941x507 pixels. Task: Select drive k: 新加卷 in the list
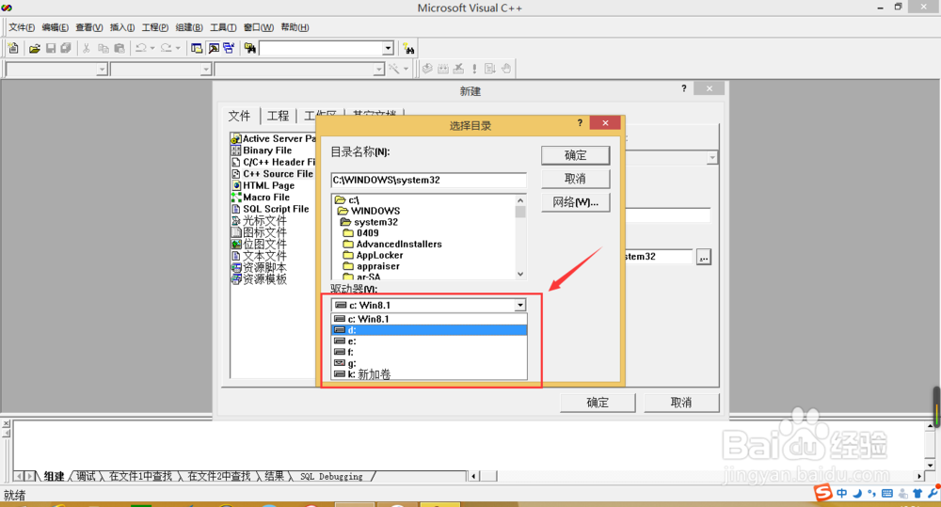click(x=429, y=374)
